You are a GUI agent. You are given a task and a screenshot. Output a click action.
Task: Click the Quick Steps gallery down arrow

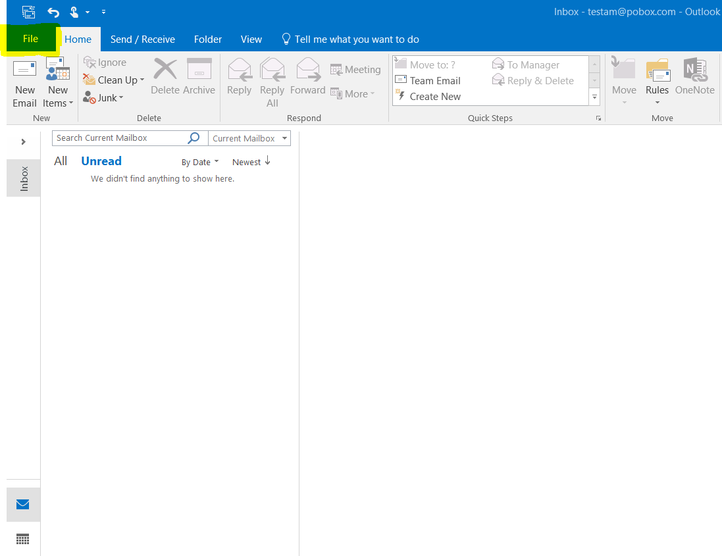[594, 80]
